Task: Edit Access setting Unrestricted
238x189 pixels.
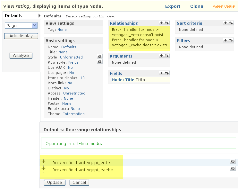Action: tap(74, 93)
